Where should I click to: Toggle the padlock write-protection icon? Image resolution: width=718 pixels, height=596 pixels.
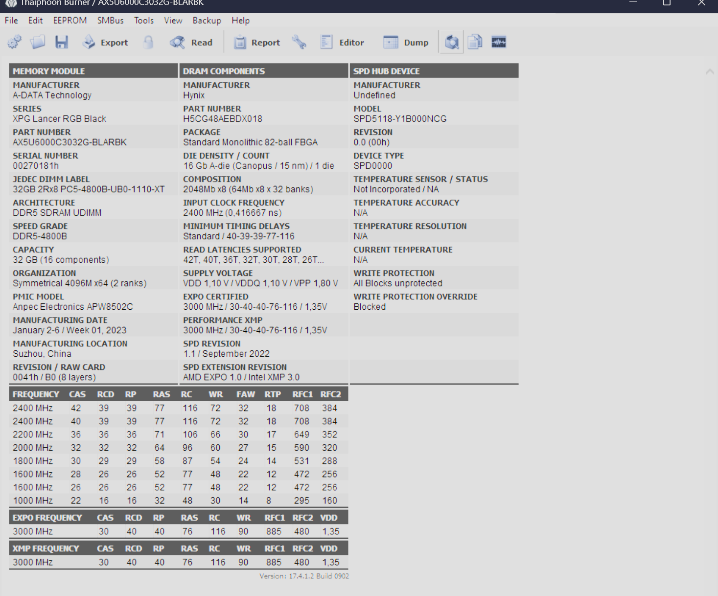point(148,42)
